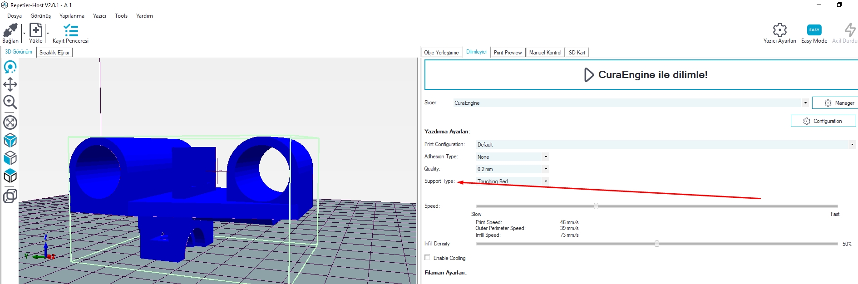Click the fit-to-view crossed circle icon
The height and width of the screenshot is (284, 858).
coord(10,122)
